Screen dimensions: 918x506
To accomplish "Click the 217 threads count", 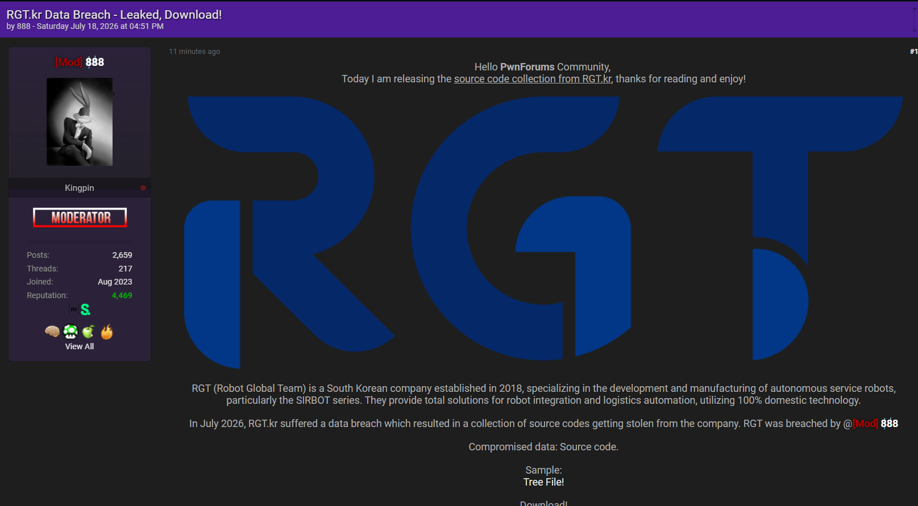I will pos(126,269).
